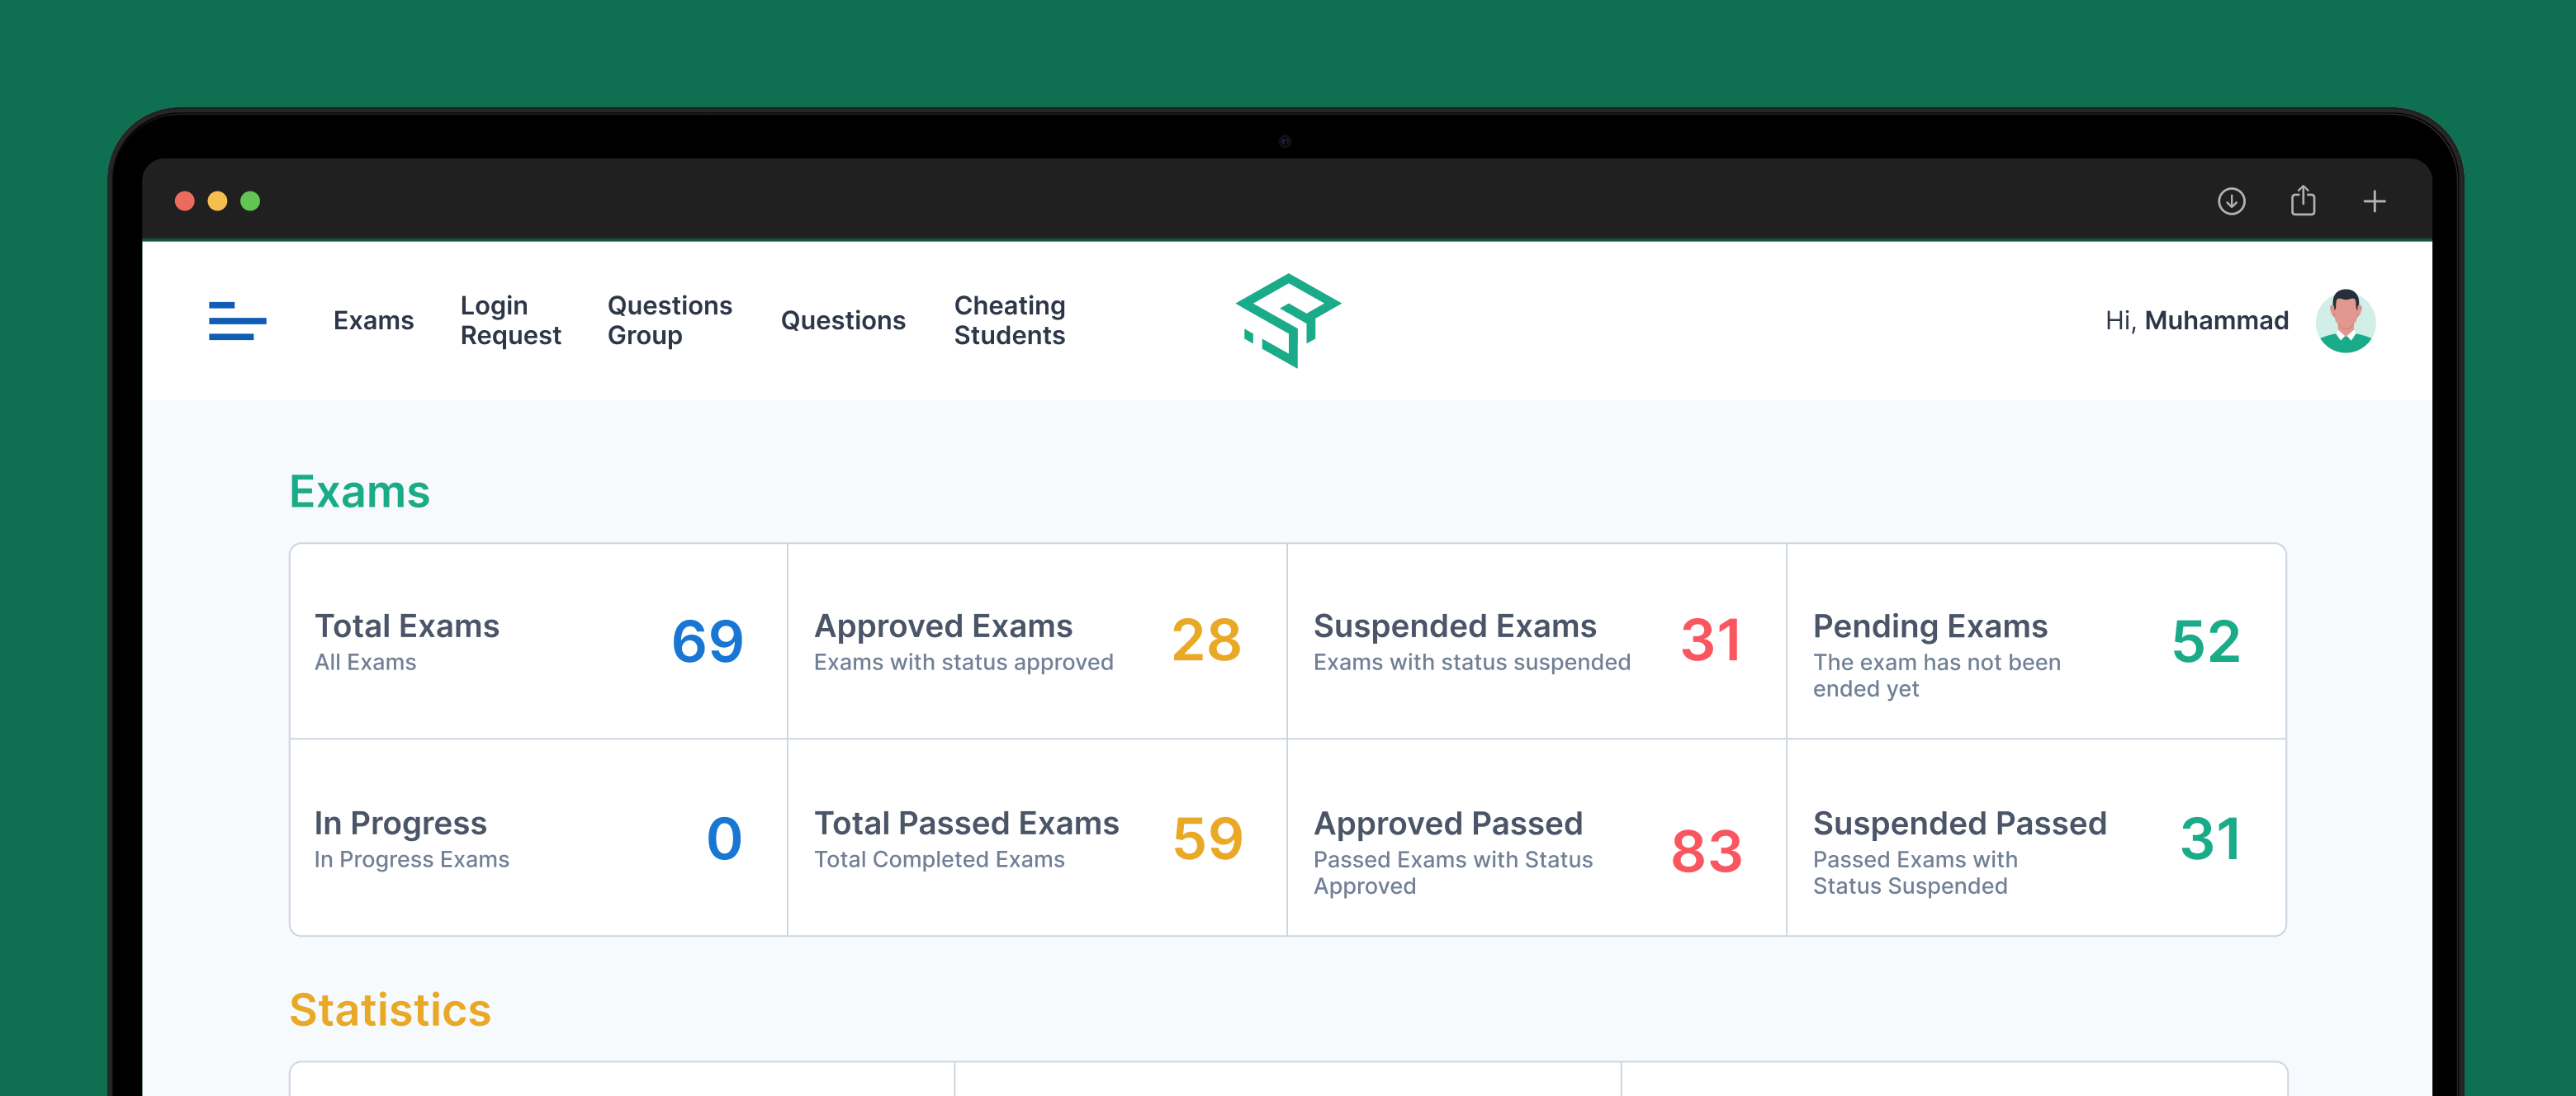Open Questions Group in navigation
This screenshot has width=2576, height=1096.
[x=669, y=321]
